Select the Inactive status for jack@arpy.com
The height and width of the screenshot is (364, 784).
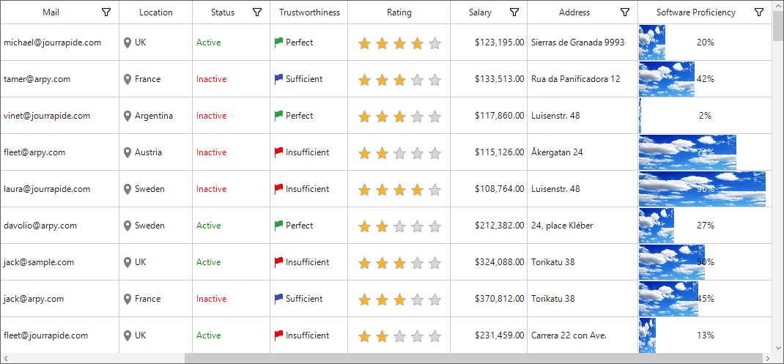[x=212, y=299]
